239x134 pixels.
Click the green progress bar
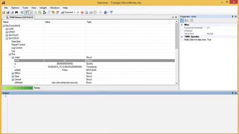pos(18,88)
